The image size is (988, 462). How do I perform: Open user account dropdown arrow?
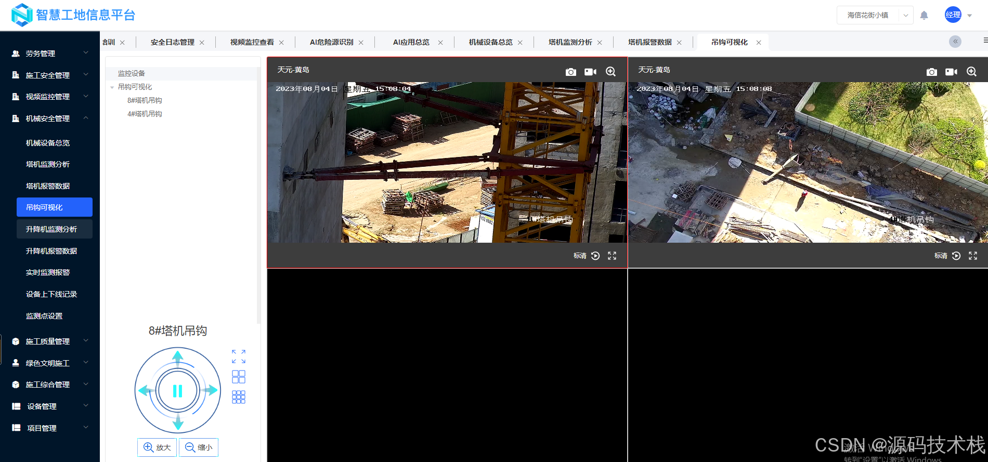coord(969,16)
